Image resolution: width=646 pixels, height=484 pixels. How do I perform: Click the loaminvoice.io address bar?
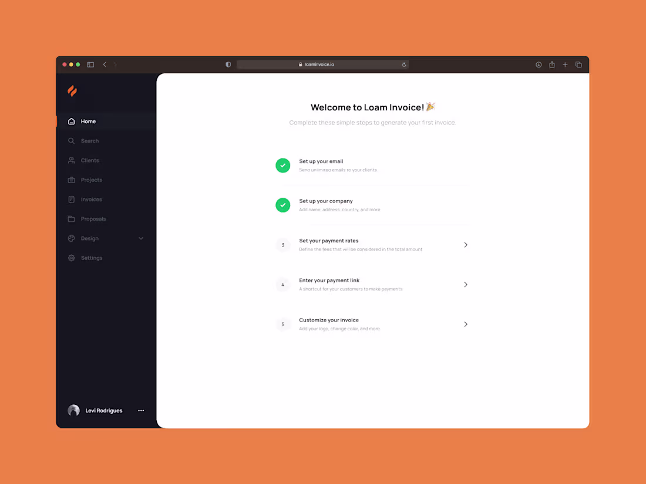[x=322, y=65]
